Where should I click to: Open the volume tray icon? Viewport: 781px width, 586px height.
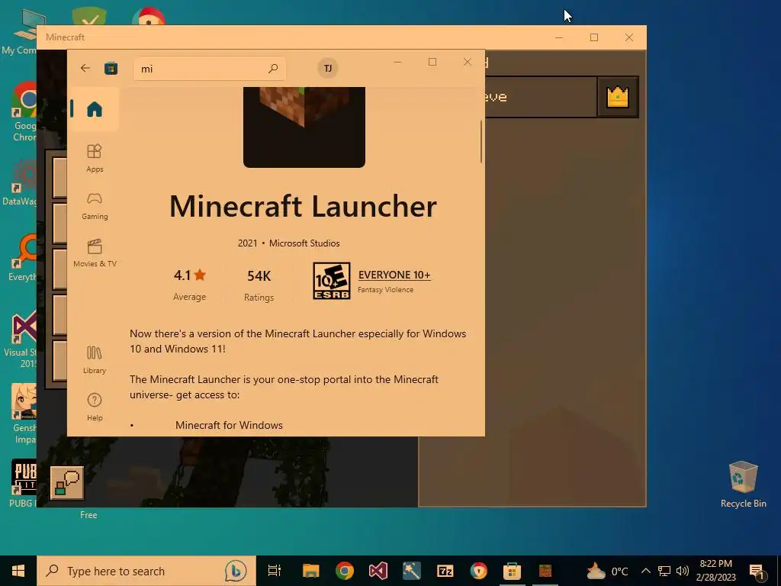coord(683,571)
